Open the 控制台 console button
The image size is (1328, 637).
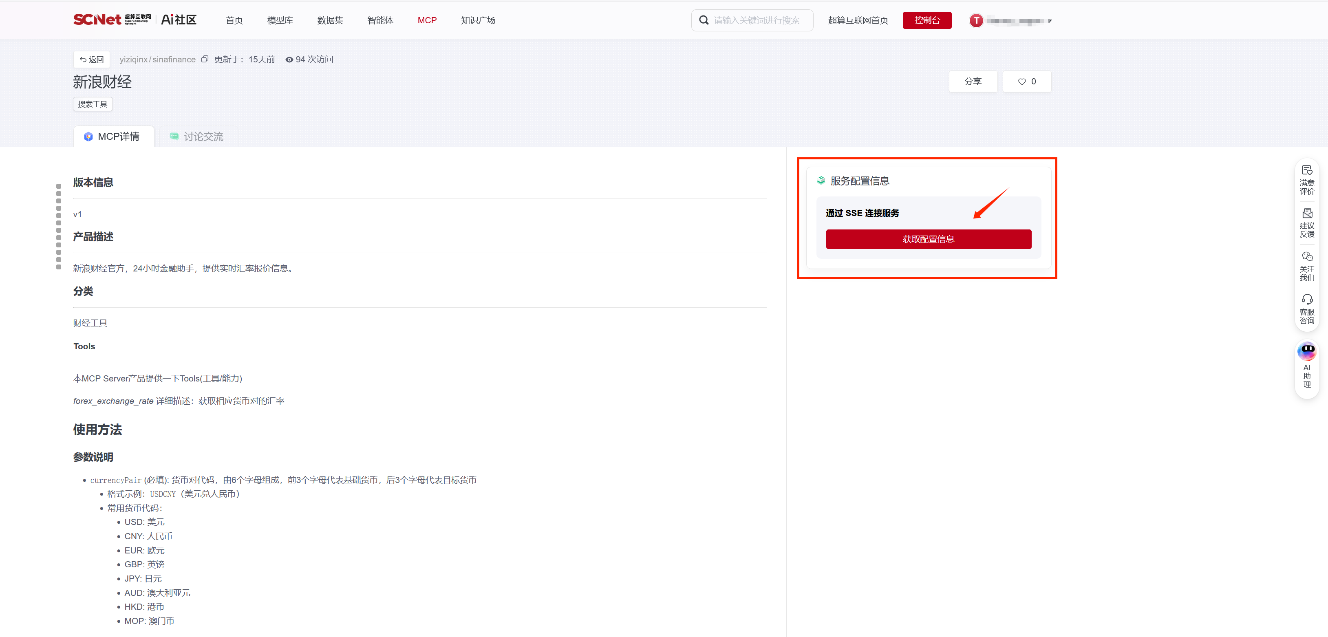927,20
